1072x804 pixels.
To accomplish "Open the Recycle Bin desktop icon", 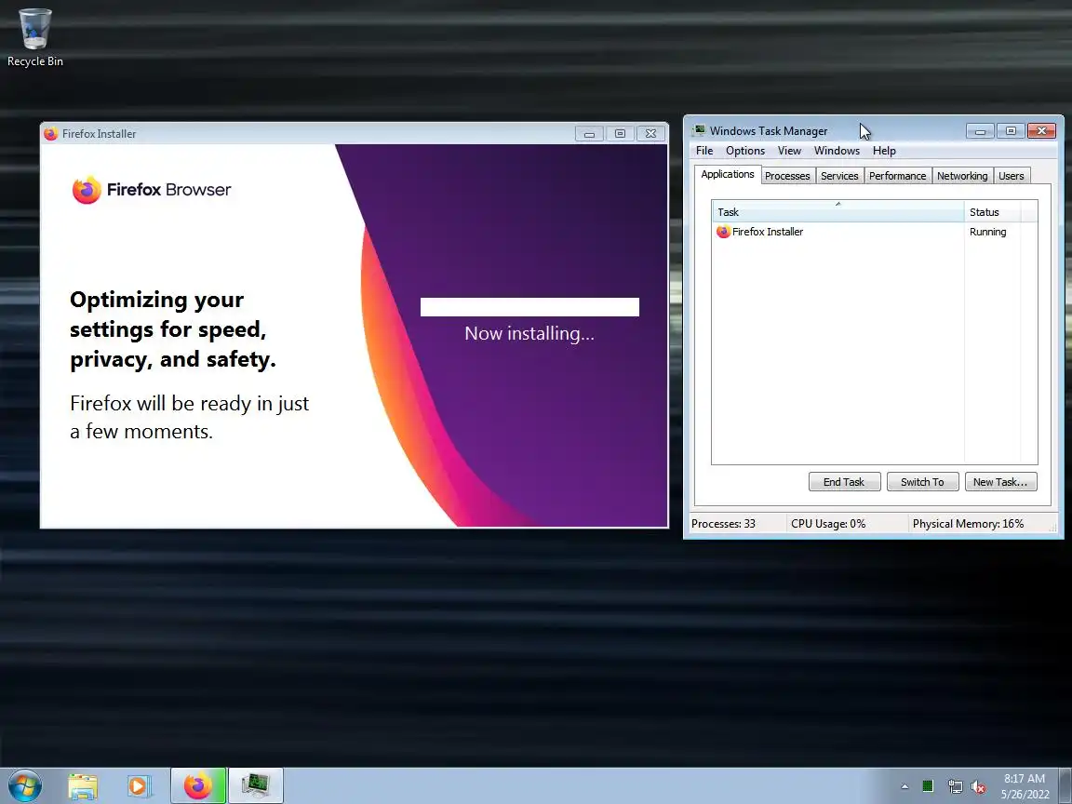I will [x=34, y=37].
